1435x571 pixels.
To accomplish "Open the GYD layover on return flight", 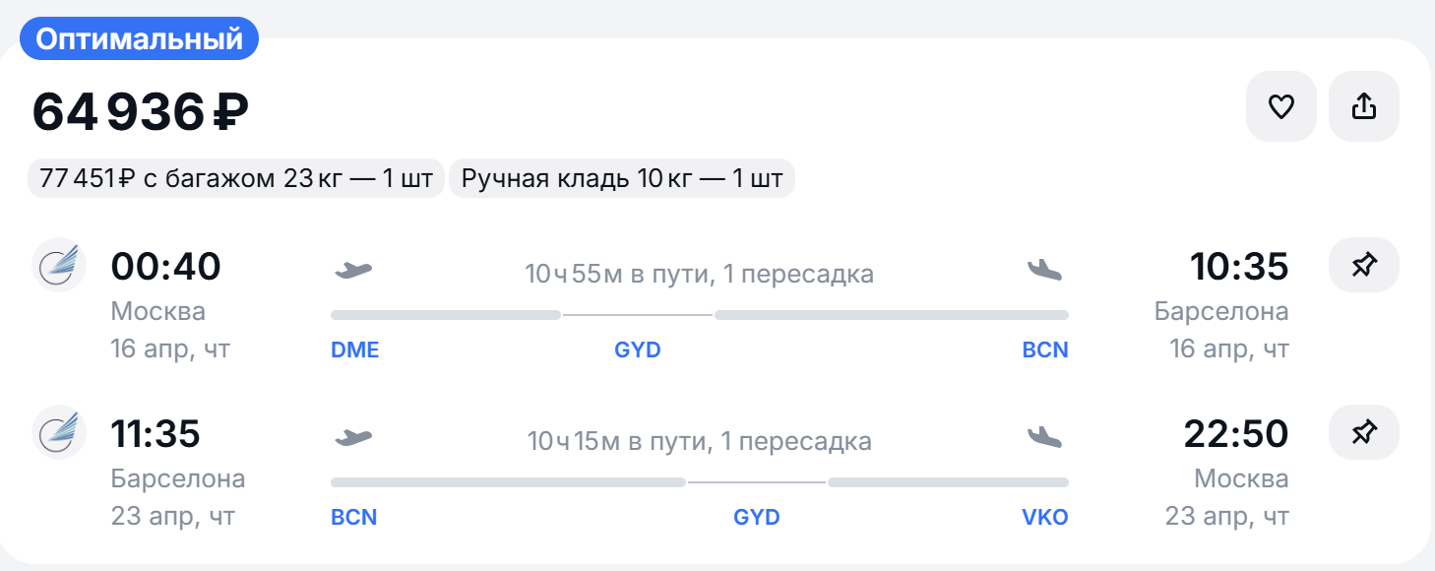I will 757,518.
